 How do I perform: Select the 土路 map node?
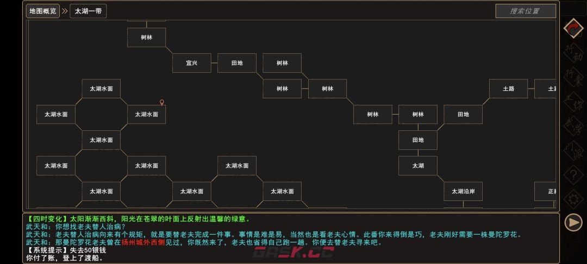pyautogui.click(x=508, y=89)
